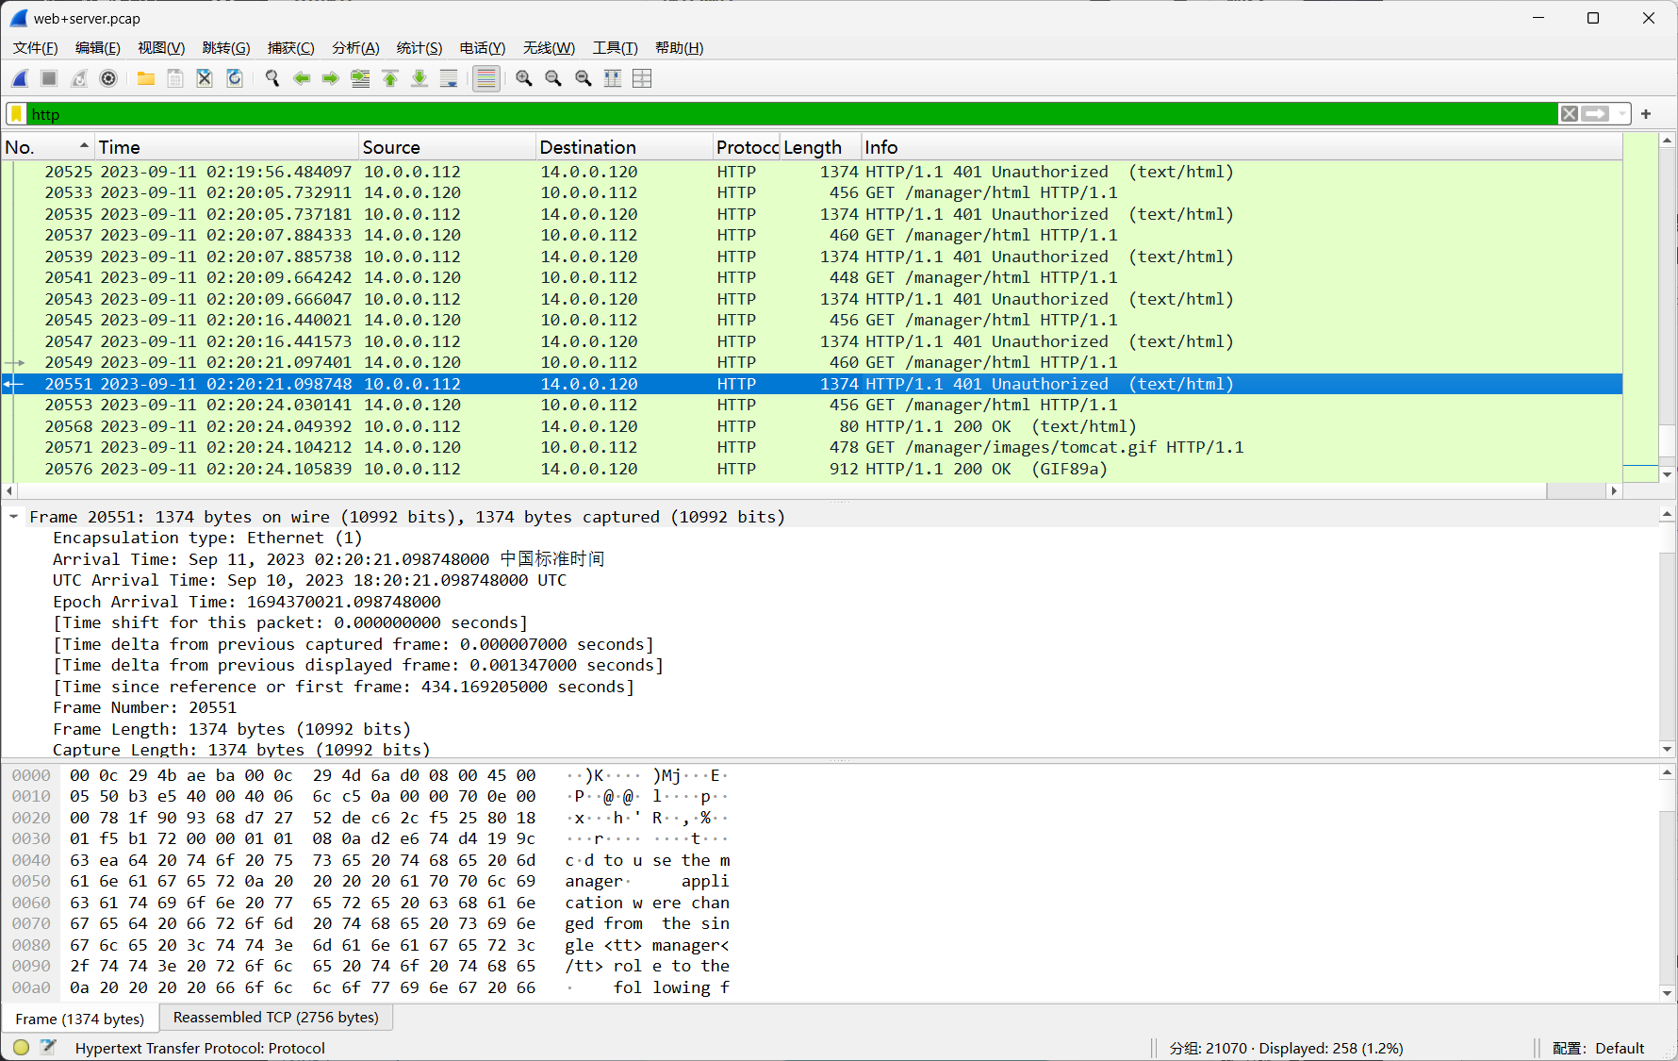Sort packets by Time column header
The image size is (1678, 1061).
point(226,147)
